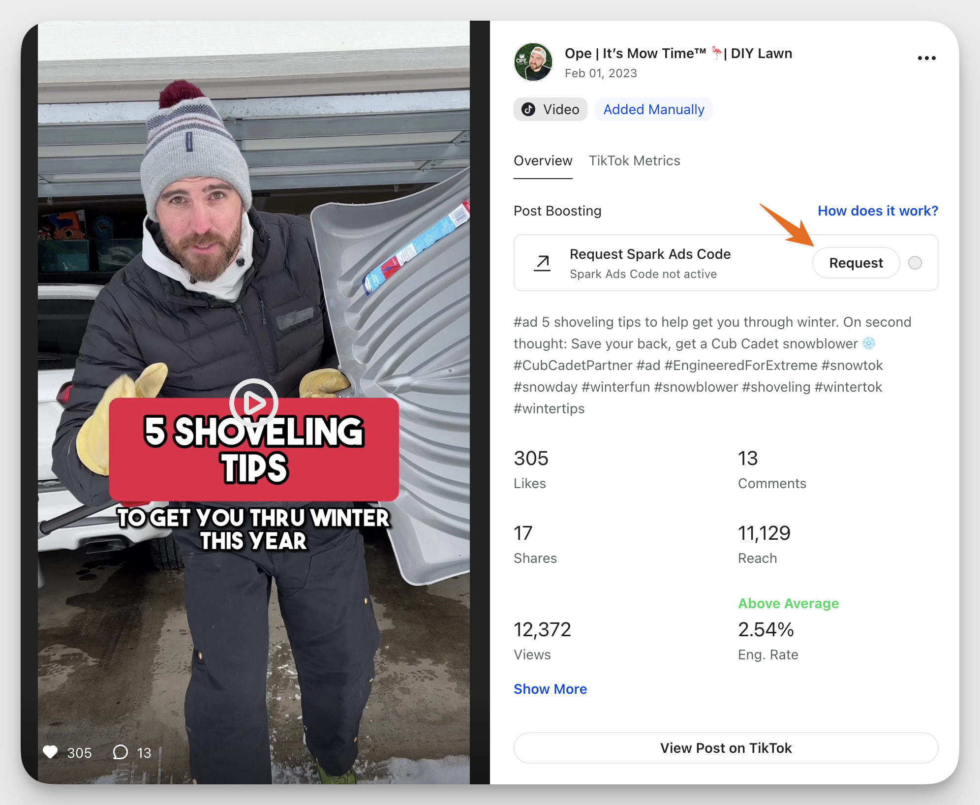The width and height of the screenshot is (980, 805).
Task: Click the TikTok logo in Video badge
Action: point(528,109)
